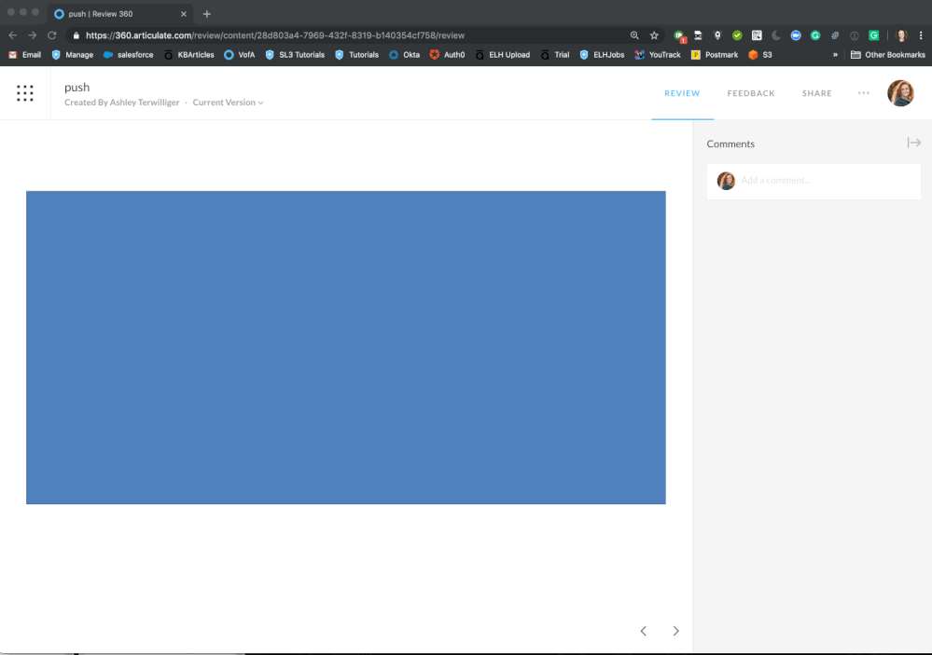Open the KBArticles bookmark
This screenshot has height=655, width=932.
(189, 55)
